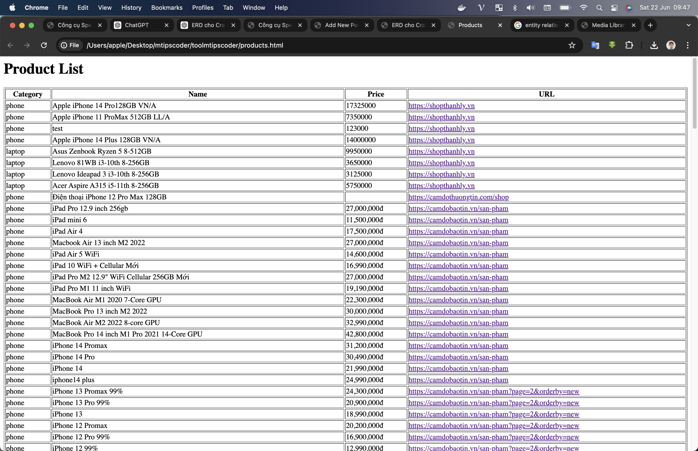Click the Price column header
Viewport: 698px width, 451px height.
(376, 94)
